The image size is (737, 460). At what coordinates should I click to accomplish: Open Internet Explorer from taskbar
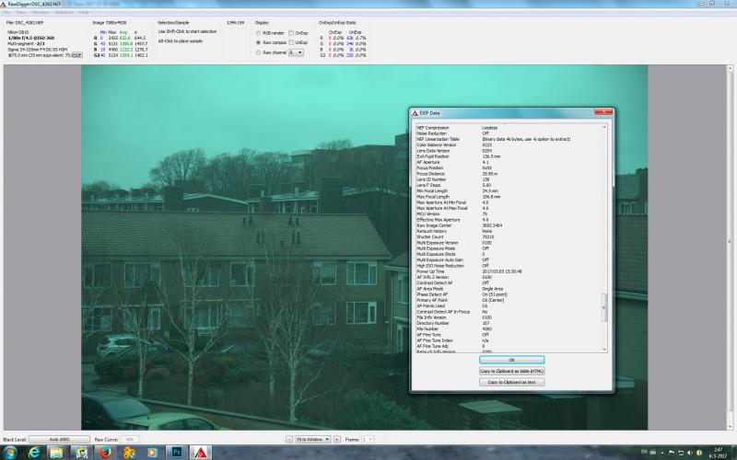point(34,453)
